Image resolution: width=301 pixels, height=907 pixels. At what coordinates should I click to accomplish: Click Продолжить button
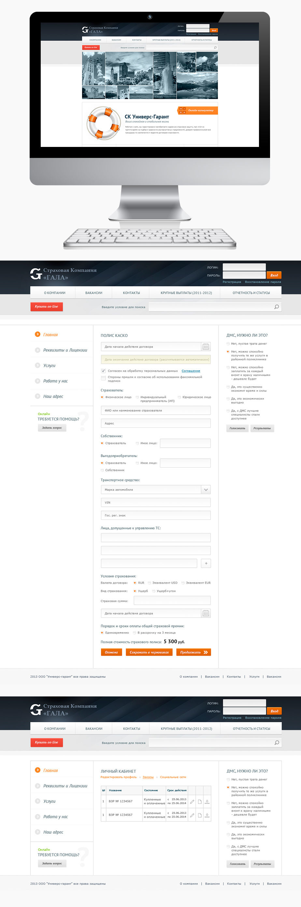coord(193,652)
